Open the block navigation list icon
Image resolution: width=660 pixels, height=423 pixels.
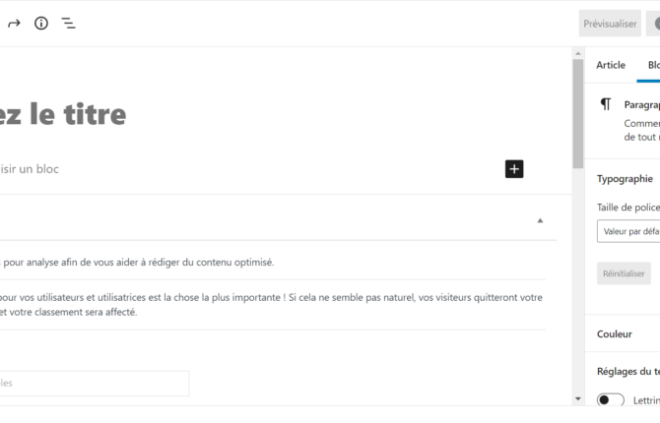pos(68,24)
